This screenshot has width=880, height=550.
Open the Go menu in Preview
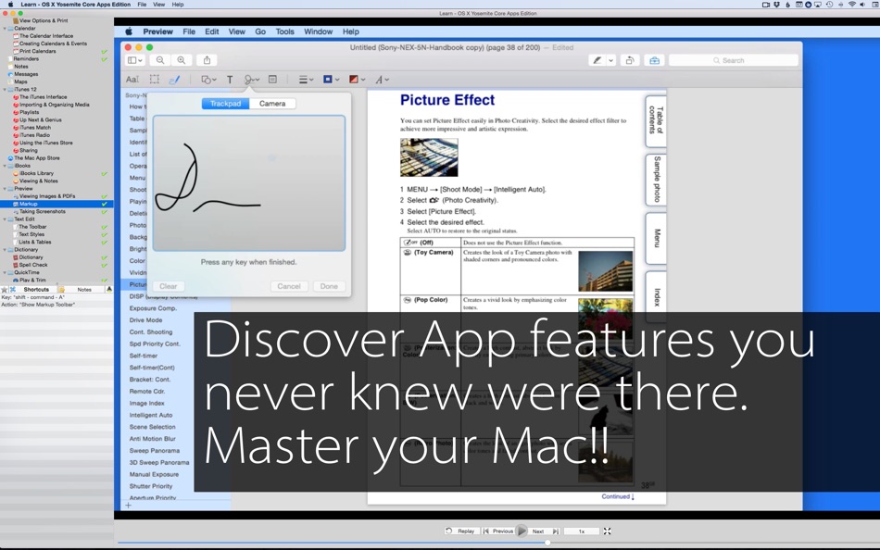coord(260,32)
